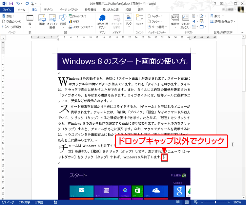
Task: Click the ribbon display options icon
Action: (x=222, y=4)
